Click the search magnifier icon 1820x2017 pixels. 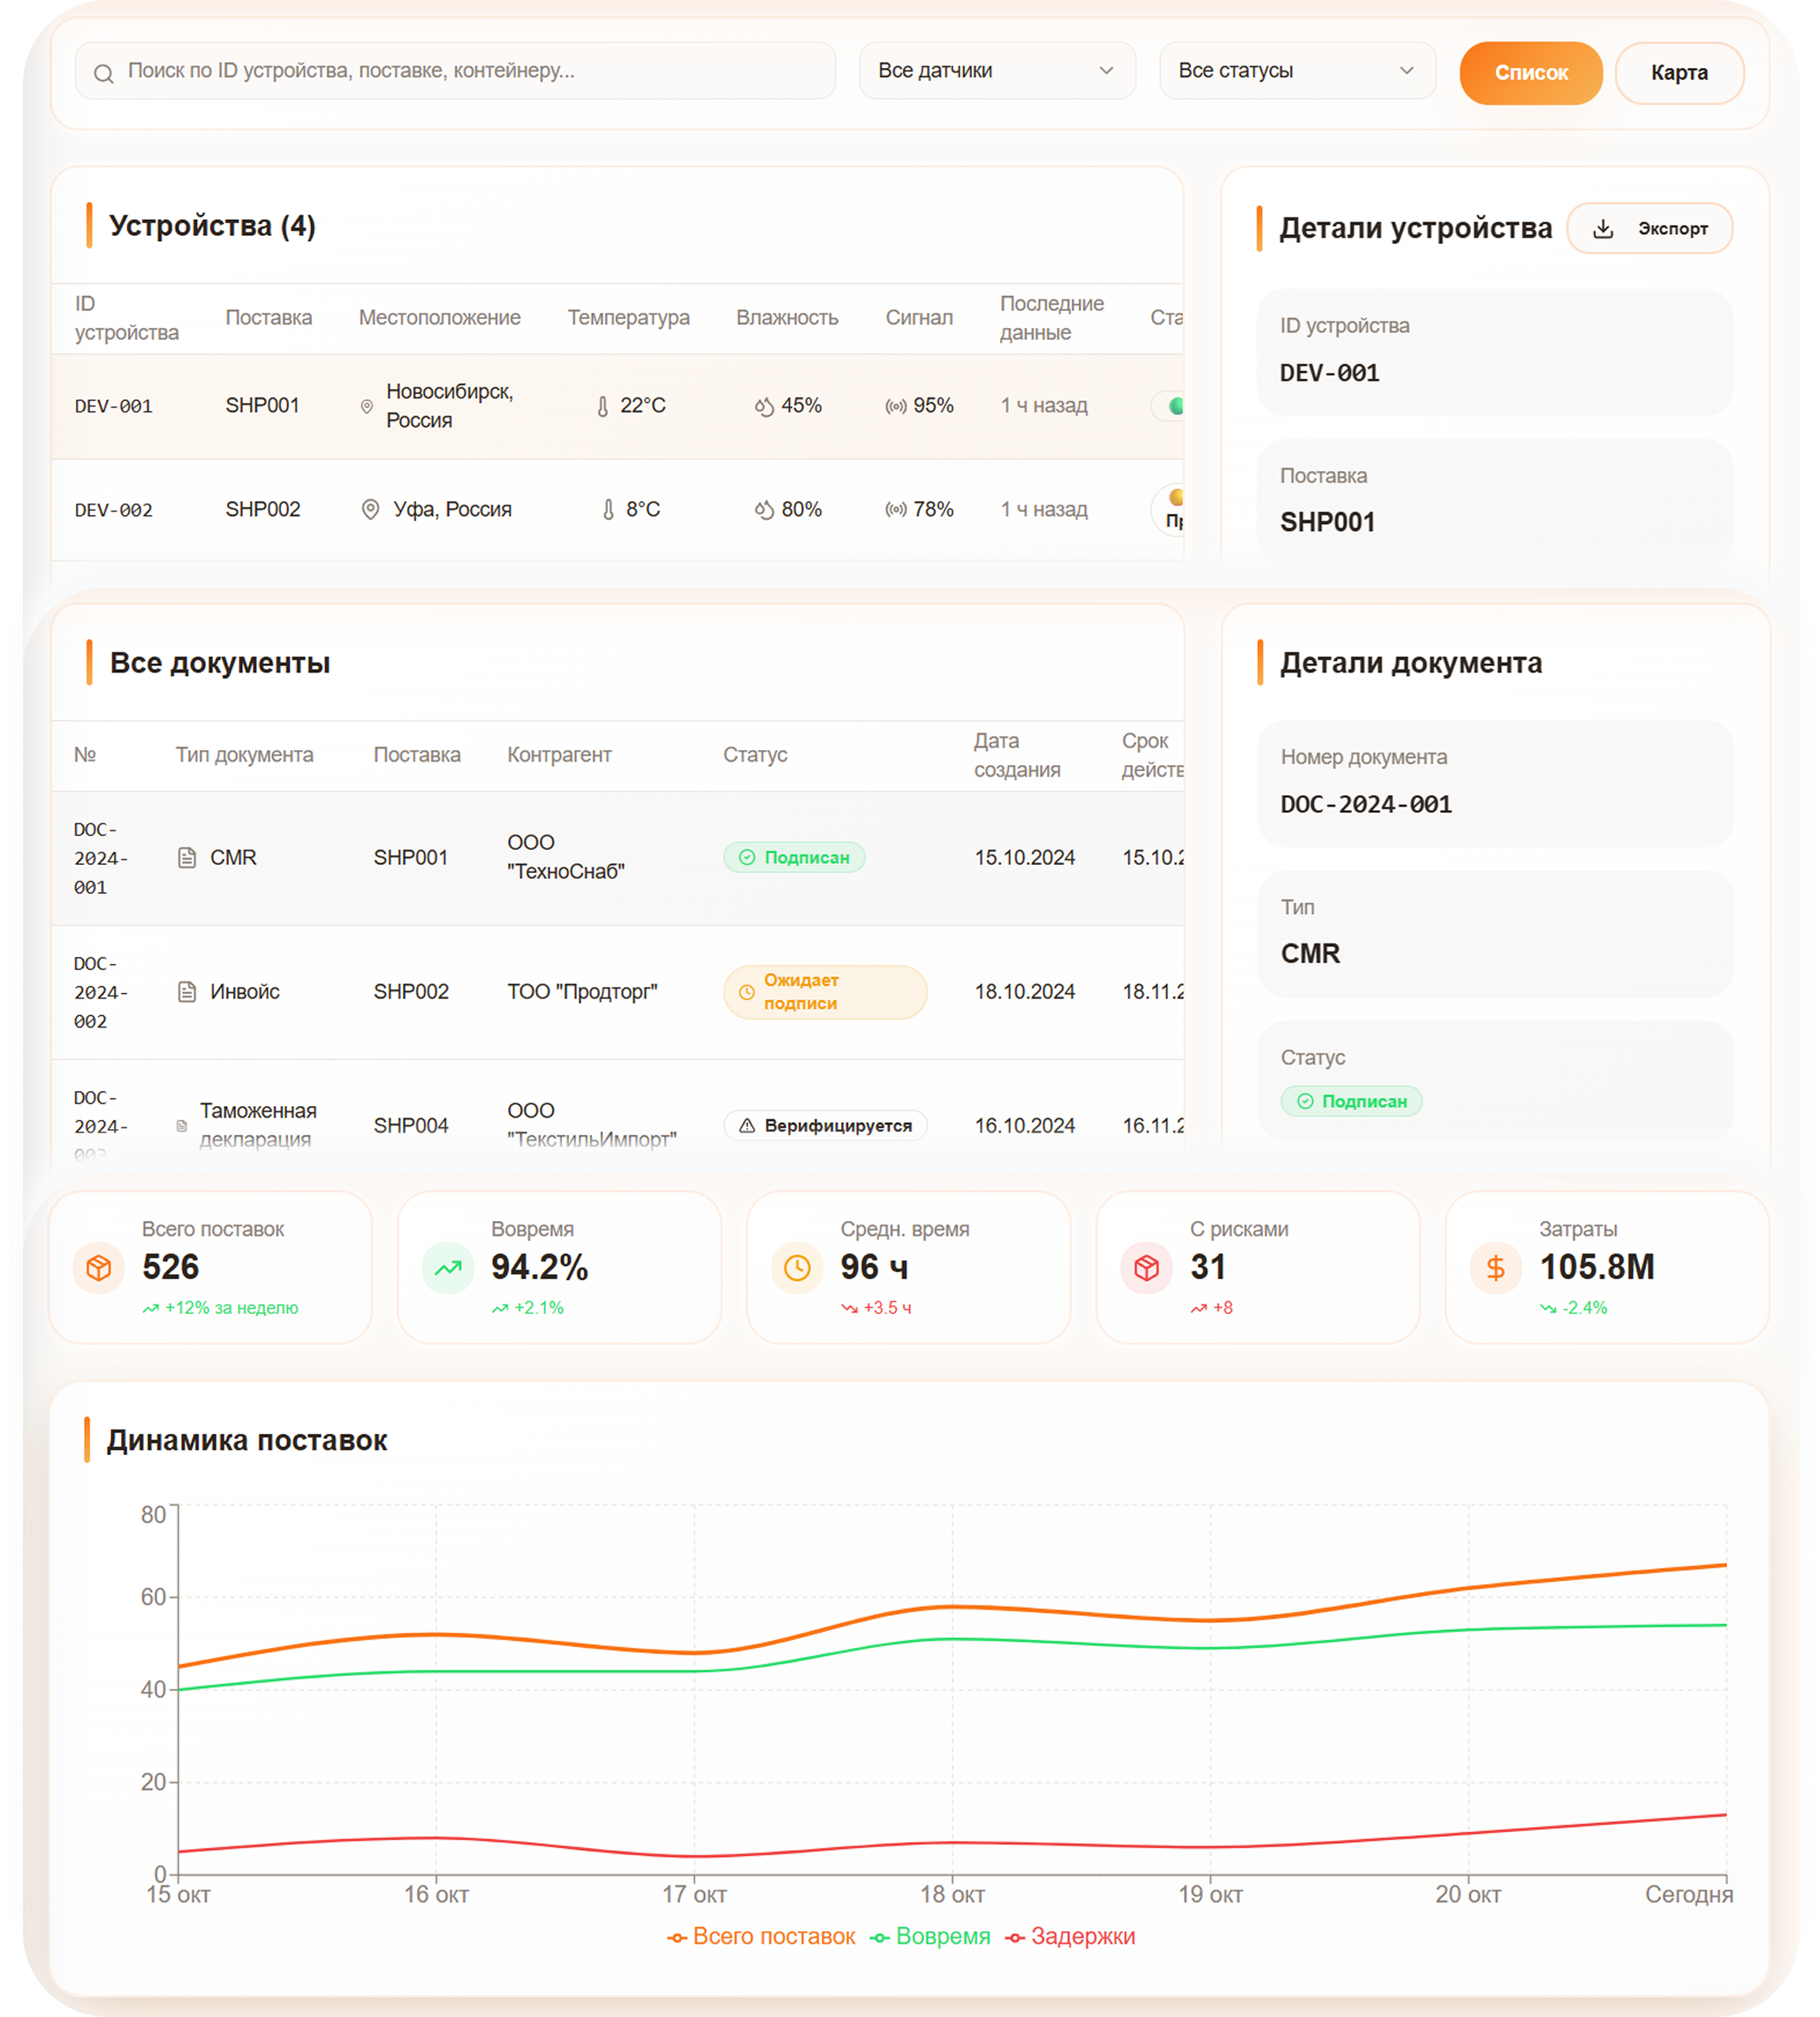(104, 73)
